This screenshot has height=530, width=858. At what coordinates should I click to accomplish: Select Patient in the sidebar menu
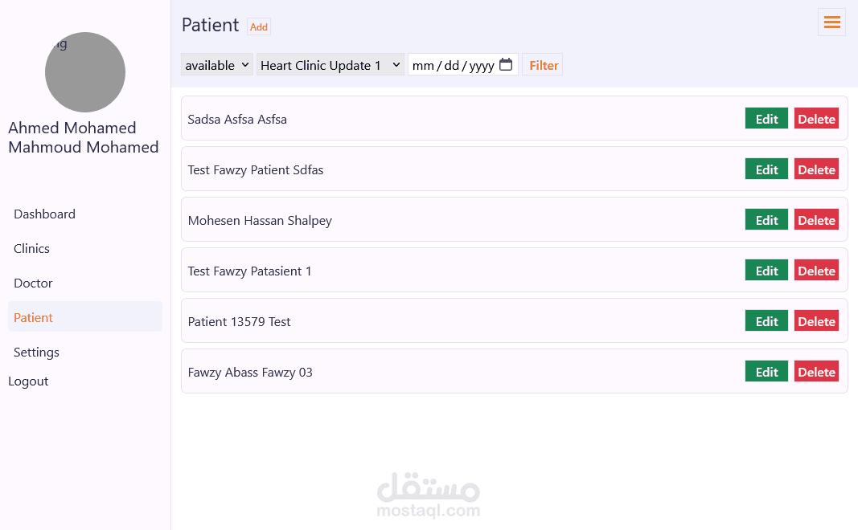coord(34,318)
